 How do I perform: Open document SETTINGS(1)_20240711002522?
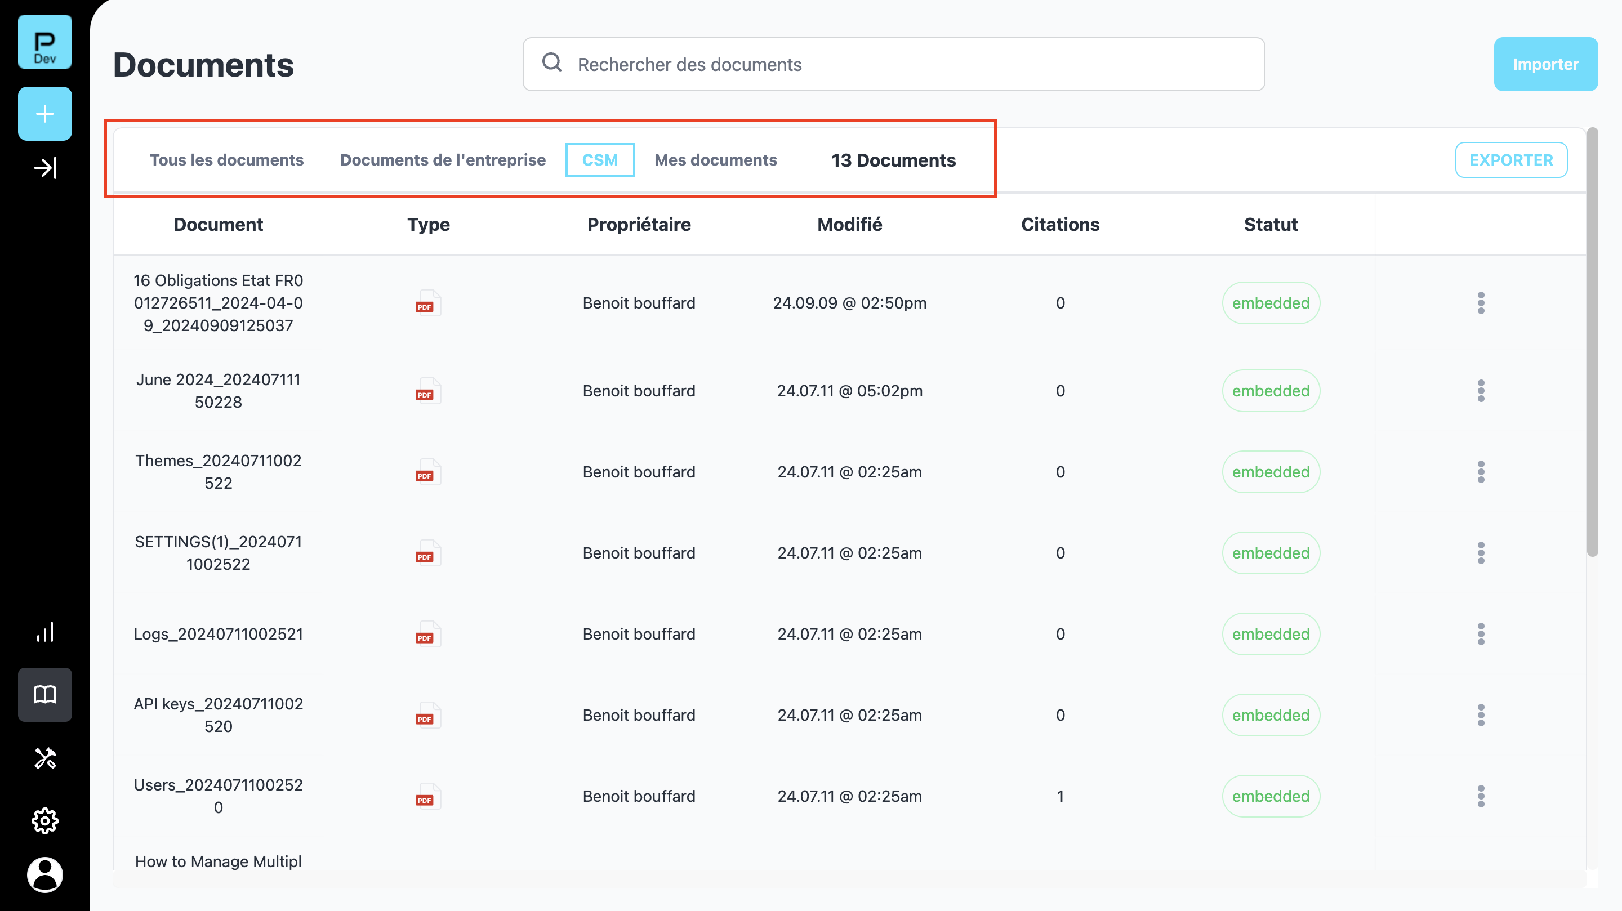[218, 553]
